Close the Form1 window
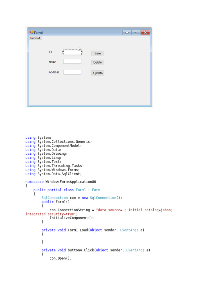 click(x=145, y=33)
